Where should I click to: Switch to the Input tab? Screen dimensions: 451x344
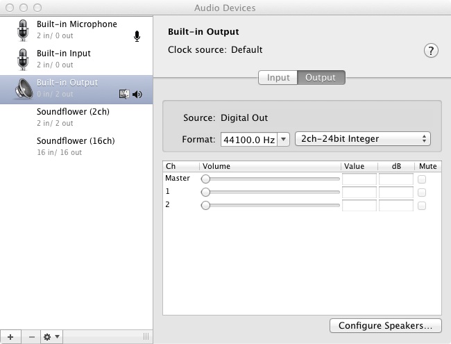278,78
